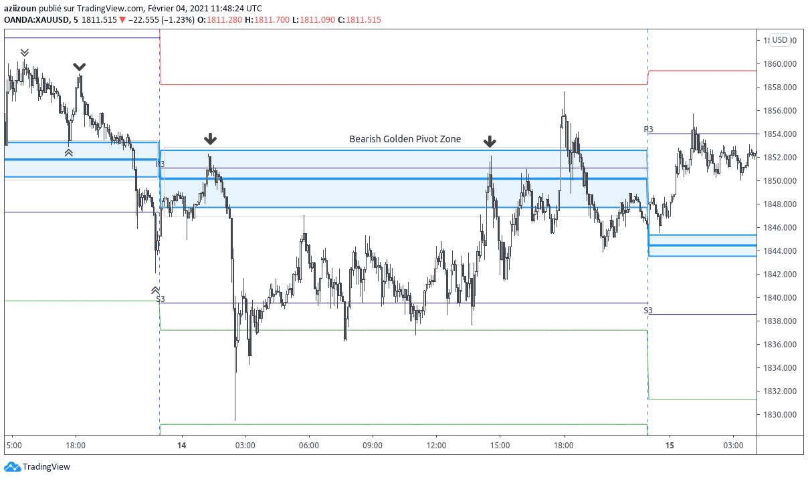808x479 pixels.
Task: Click the 06:00 time axis label
Action: point(309,445)
